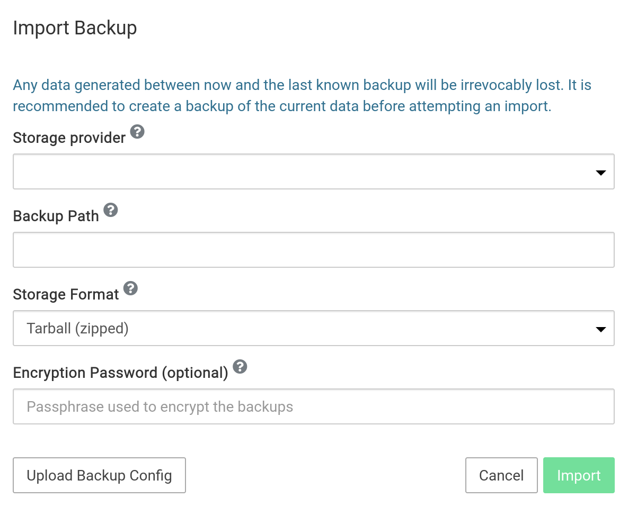The width and height of the screenshot is (628, 507).
Task: Click the Storage Format help question mark
Action: pos(130,288)
